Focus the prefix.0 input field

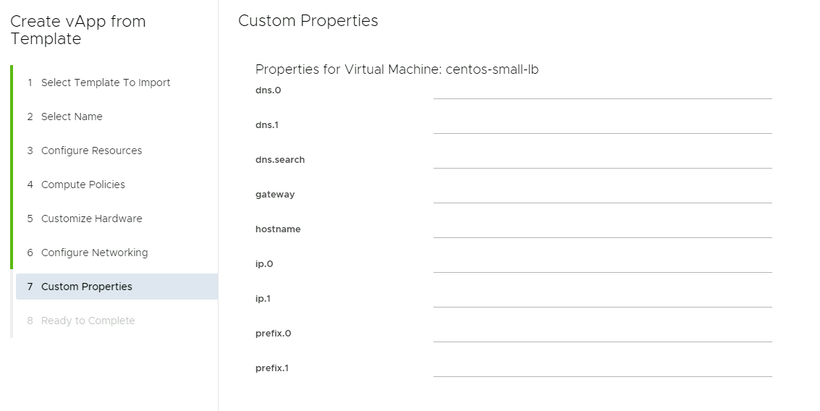602,333
